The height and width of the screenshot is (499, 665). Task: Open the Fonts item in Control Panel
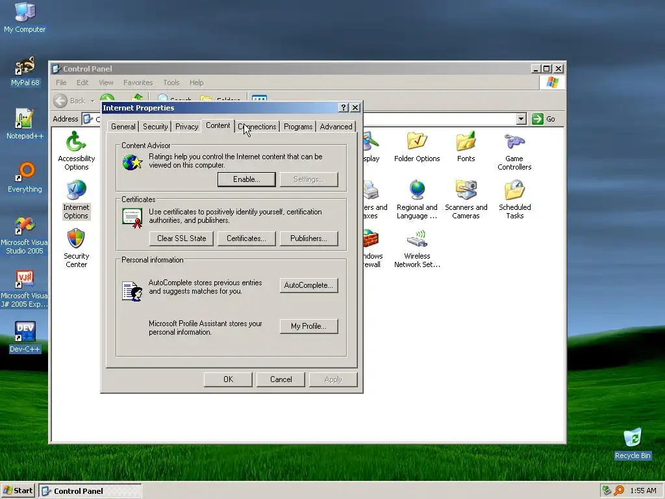click(466, 147)
